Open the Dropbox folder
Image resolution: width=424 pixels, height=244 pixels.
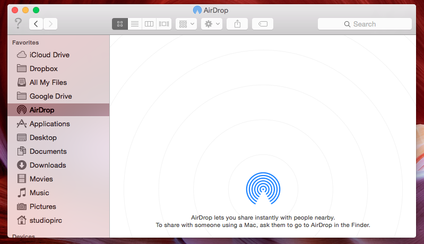[58, 68]
